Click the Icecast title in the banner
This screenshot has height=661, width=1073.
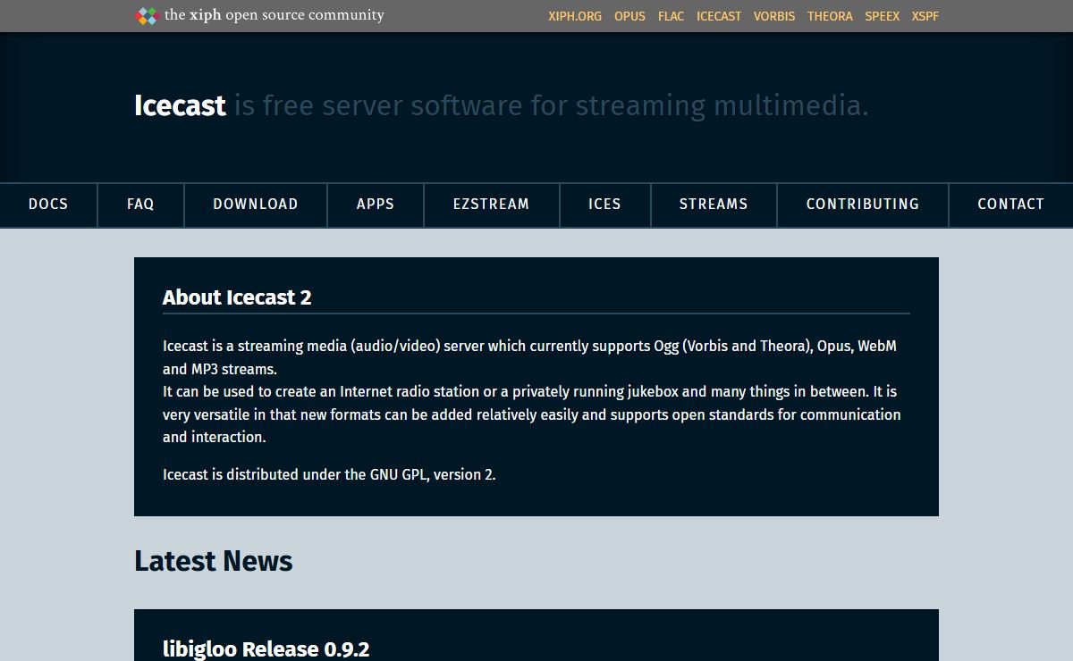[180, 105]
